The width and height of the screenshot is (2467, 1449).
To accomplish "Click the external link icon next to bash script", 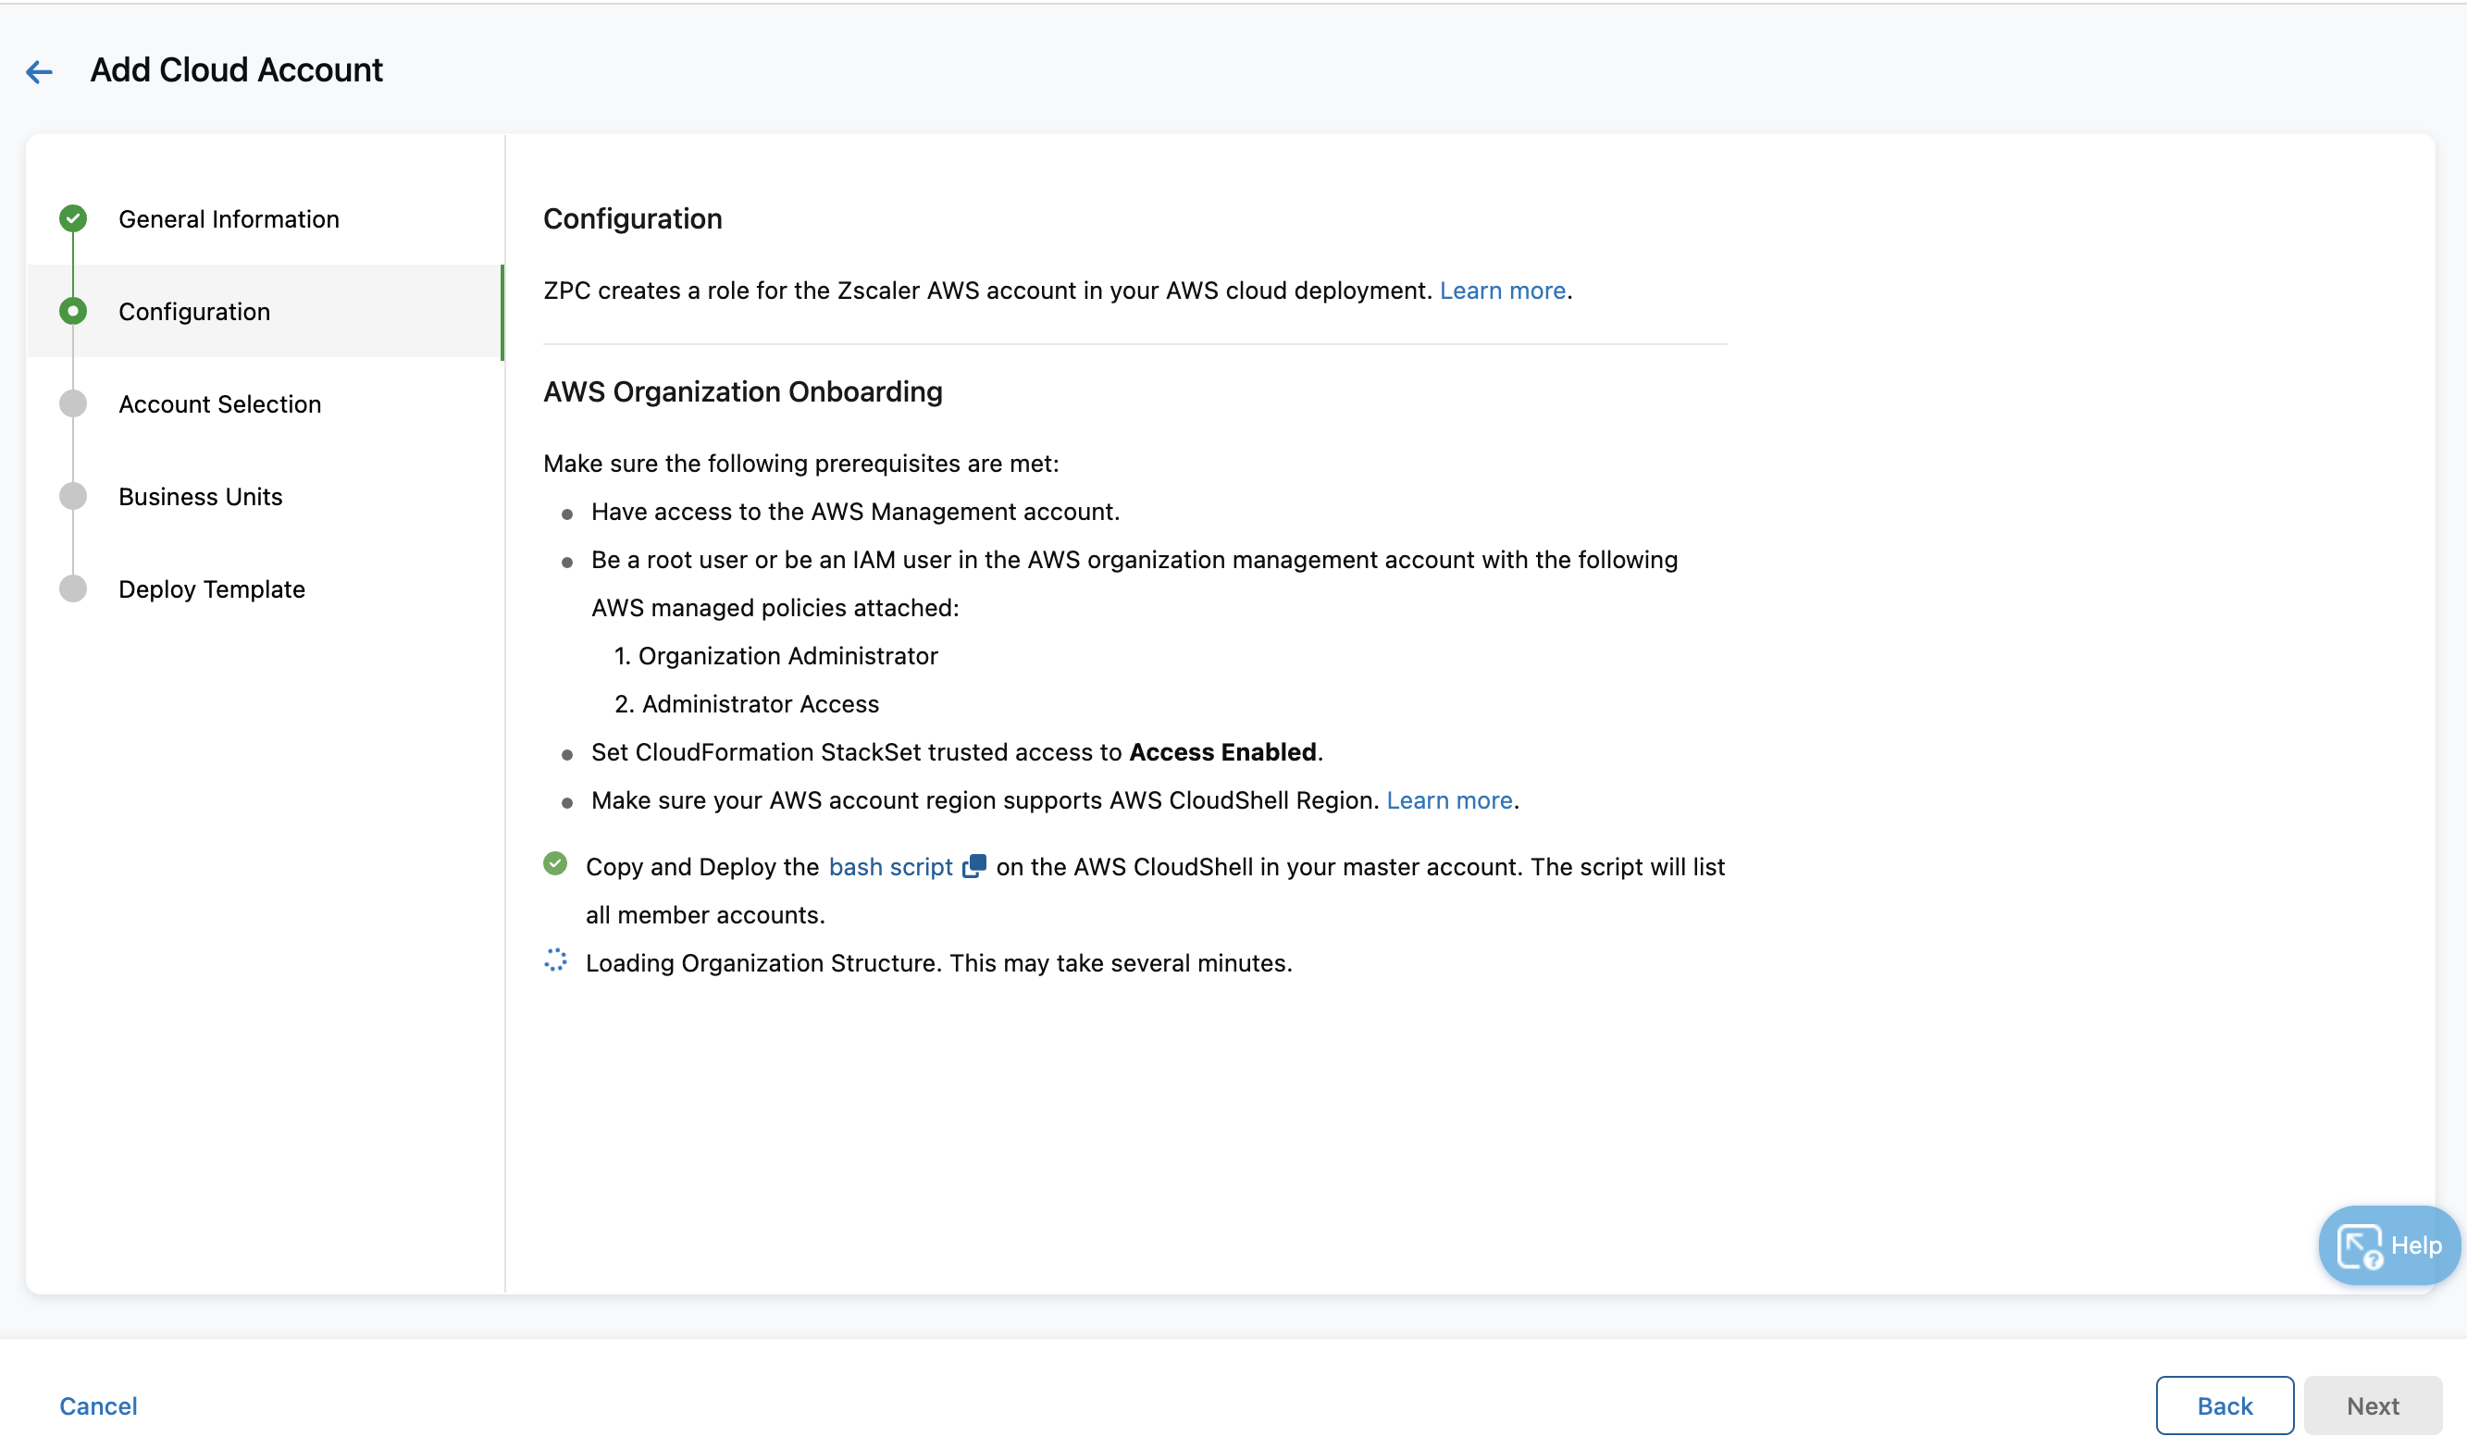I will coord(975,865).
